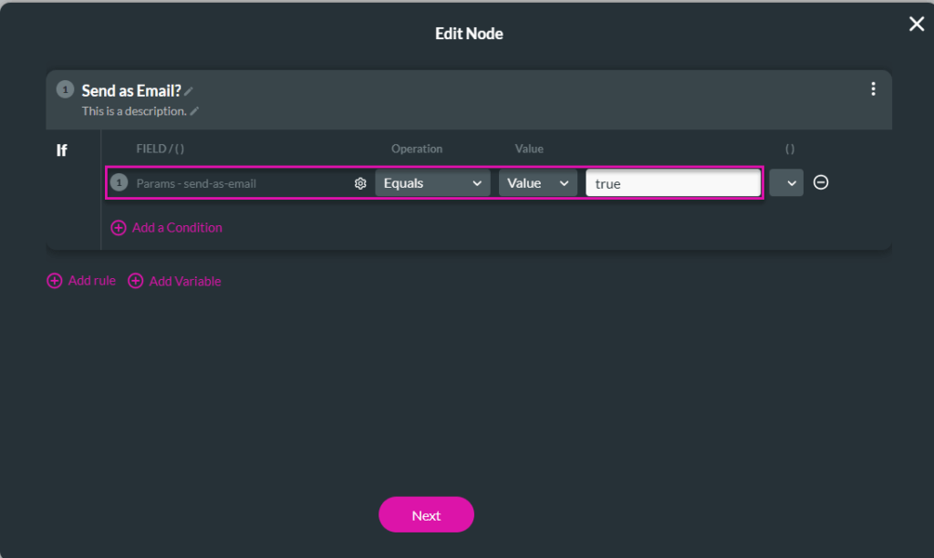
Task: Click the true value input field
Action: click(x=672, y=183)
